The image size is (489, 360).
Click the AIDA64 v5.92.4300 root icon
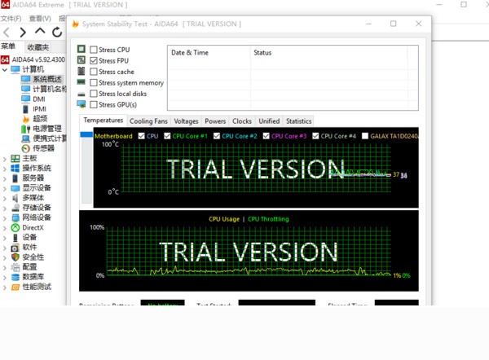pos(5,59)
